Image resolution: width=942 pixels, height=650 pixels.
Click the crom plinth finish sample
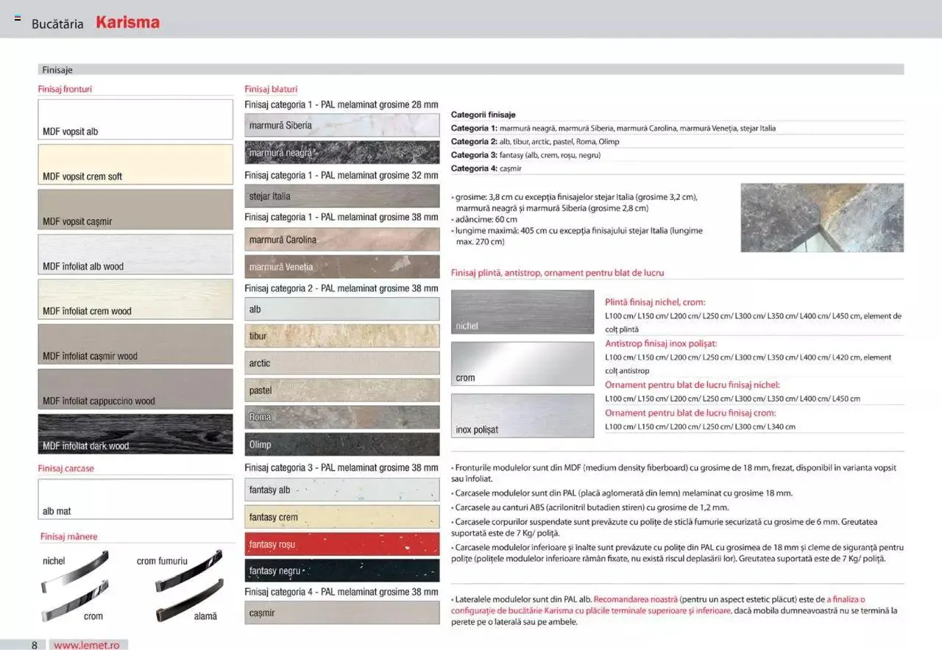point(522,364)
